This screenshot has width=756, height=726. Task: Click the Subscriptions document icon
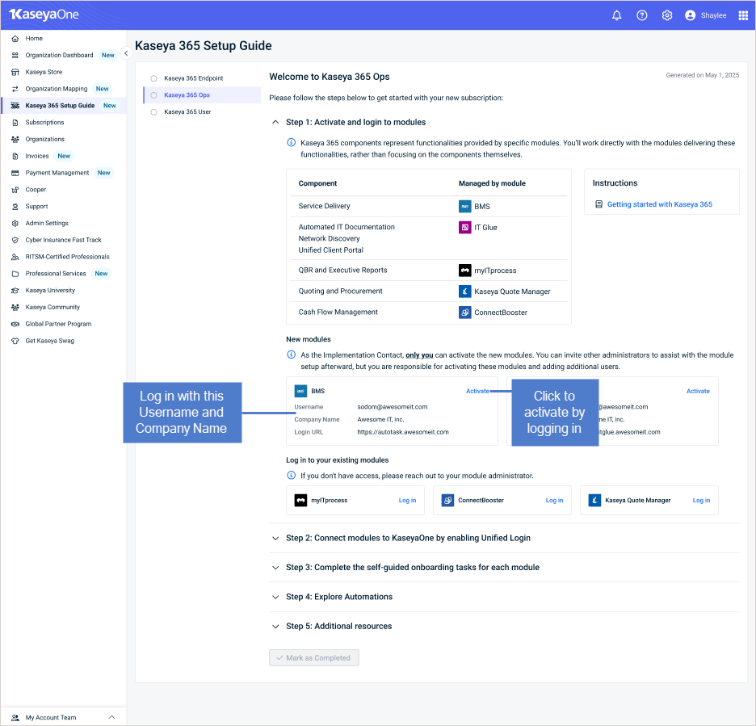pyautogui.click(x=15, y=123)
